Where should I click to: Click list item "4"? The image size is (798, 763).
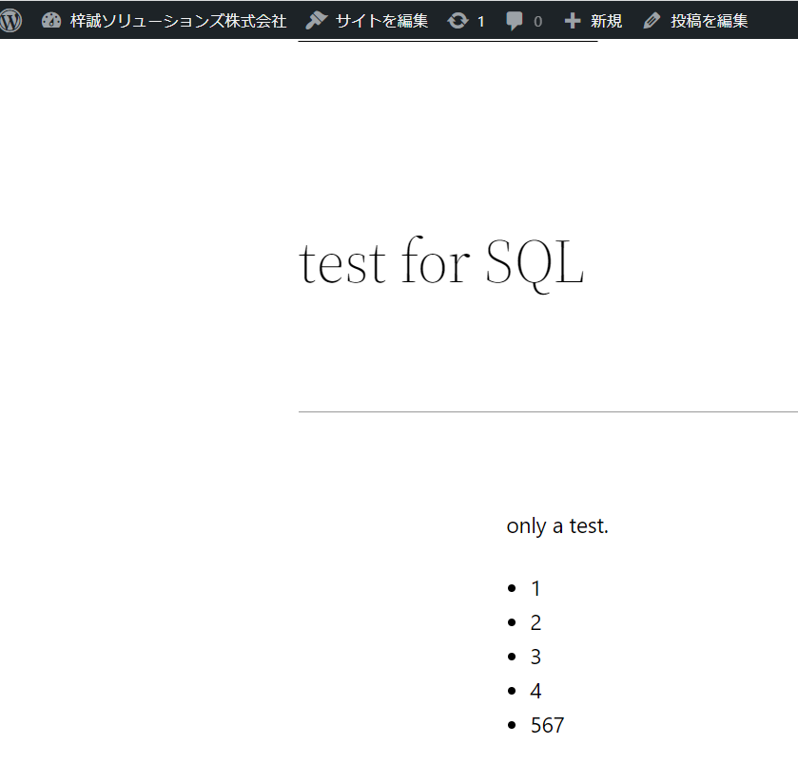(535, 691)
